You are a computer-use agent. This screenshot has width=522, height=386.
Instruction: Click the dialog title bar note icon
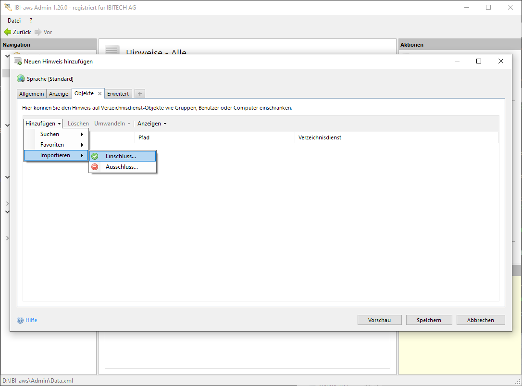point(18,62)
